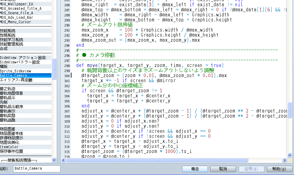Open the 保存事件位置 script
Screen dimensions: 294x175
pyautogui.click(x=26, y=151)
